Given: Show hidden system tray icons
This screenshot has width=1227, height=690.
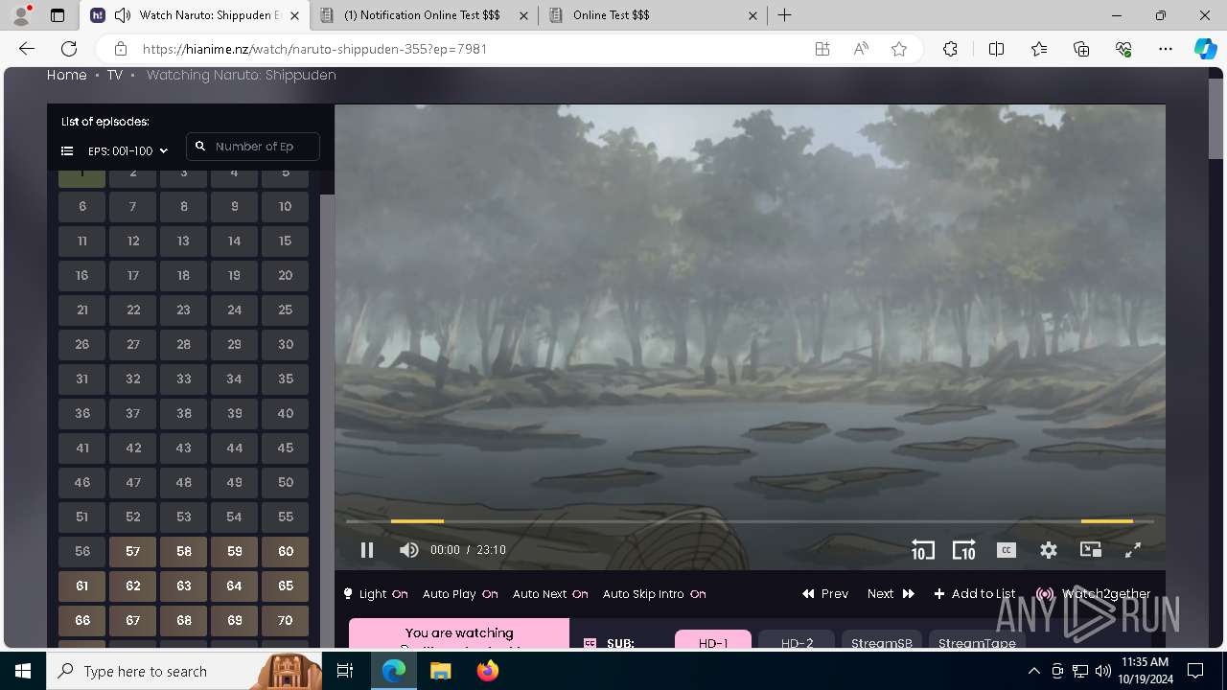Looking at the screenshot, I should click(1033, 671).
